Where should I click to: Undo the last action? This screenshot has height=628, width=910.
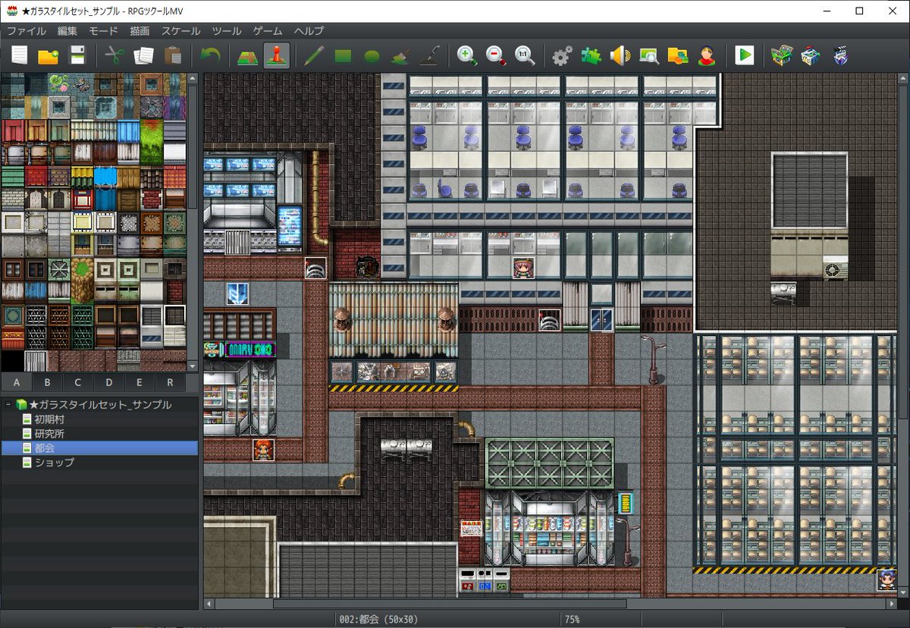click(x=209, y=55)
